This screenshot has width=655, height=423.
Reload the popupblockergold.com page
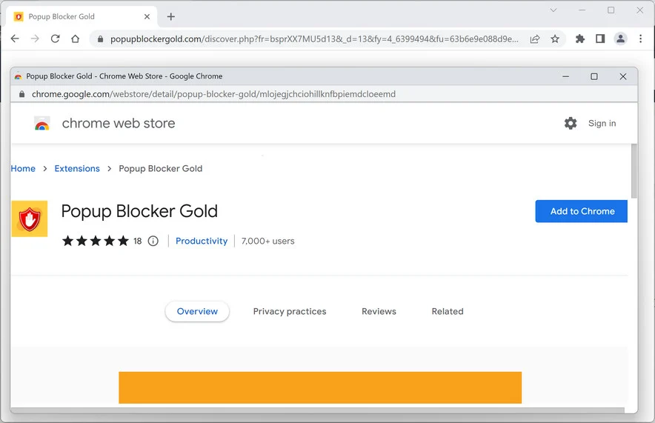point(55,39)
